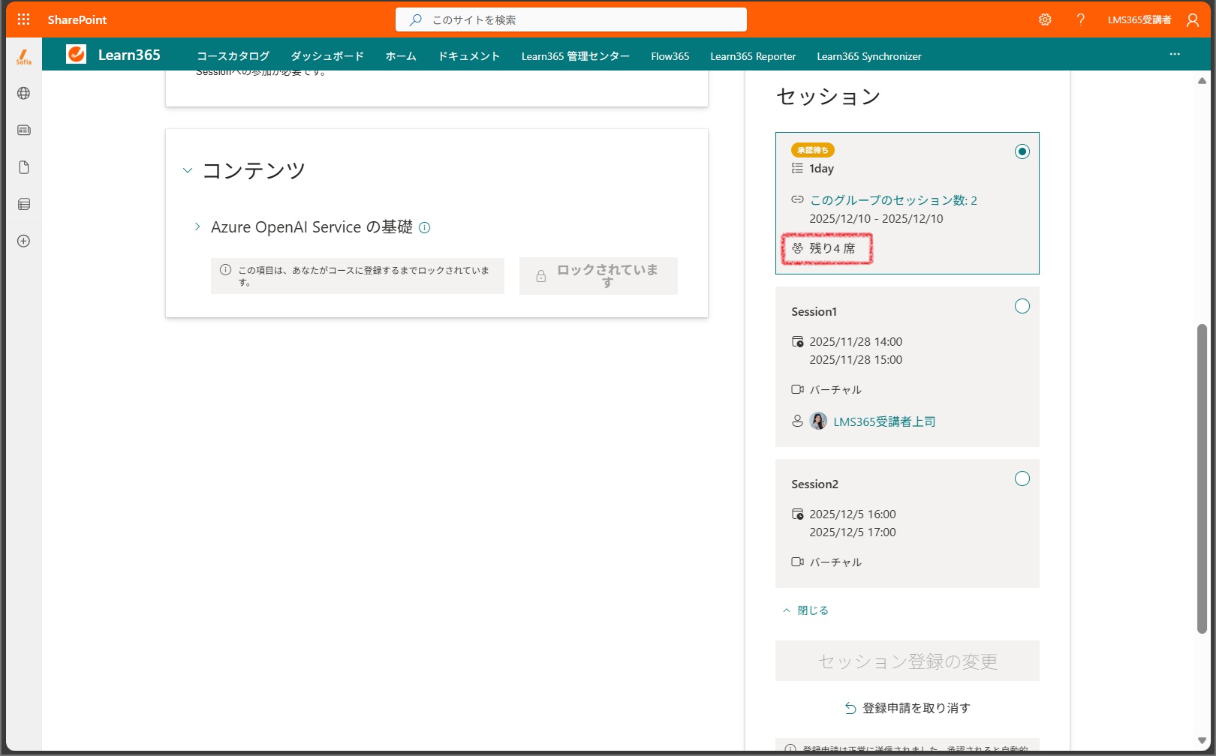Open the more options ellipsis in navigation
Screen dimensions: 1216x756
click(1175, 54)
